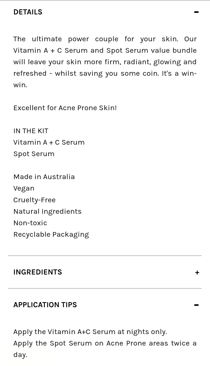Click the 'Natural Ingredients' line
The width and height of the screenshot is (210, 366).
click(47, 211)
